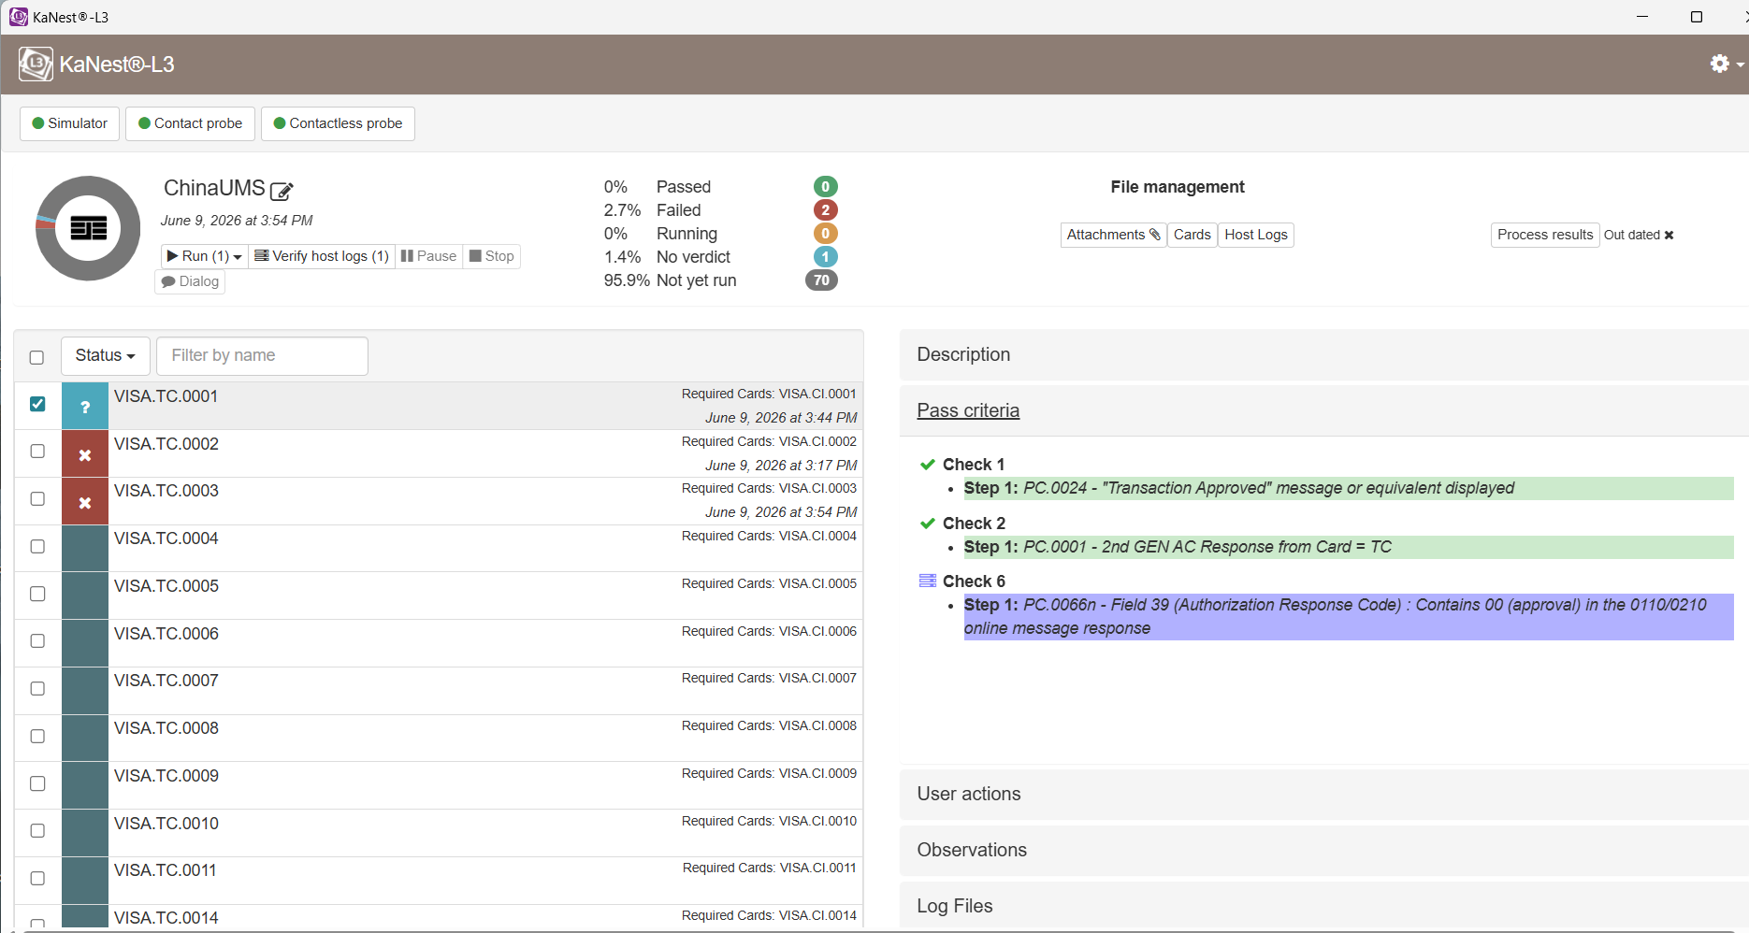The width and height of the screenshot is (1749, 933).
Task: Open the Attachments file button
Action: [x=1114, y=235]
